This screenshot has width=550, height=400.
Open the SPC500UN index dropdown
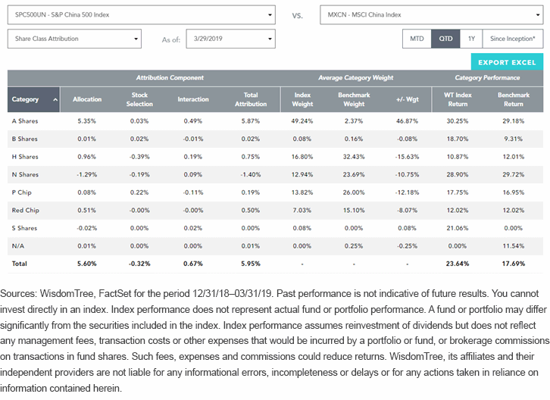tap(142, 14)
